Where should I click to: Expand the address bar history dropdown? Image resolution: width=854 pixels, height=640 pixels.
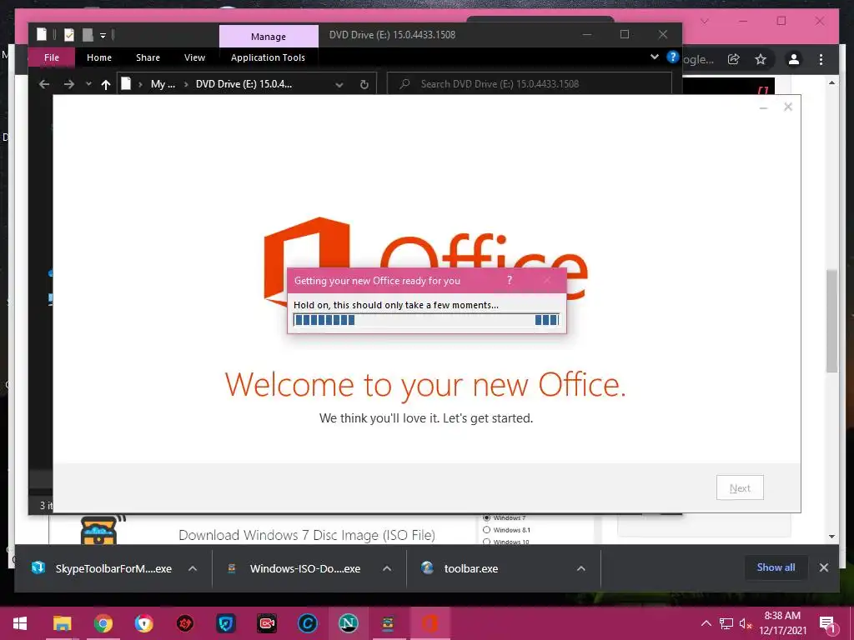click(339, 85)
